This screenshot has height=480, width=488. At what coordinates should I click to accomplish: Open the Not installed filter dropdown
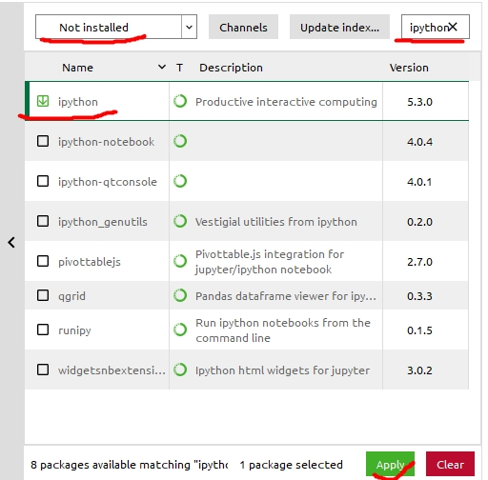point(116,27)
